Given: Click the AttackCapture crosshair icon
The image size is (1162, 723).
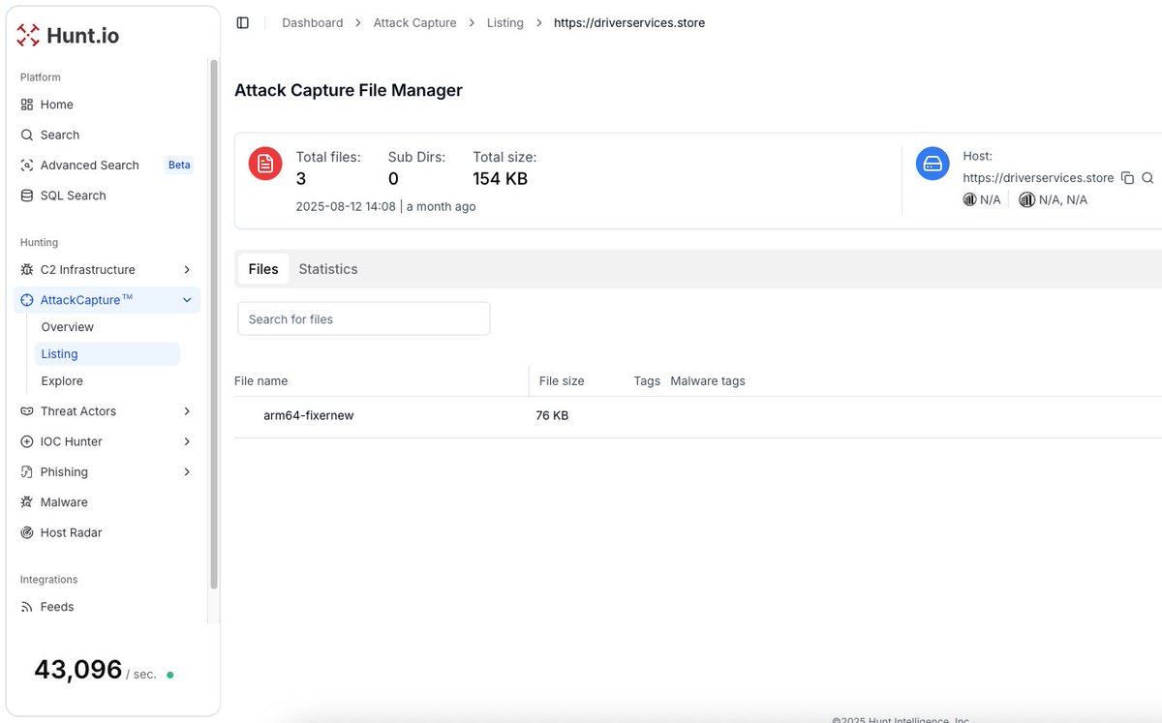Looking at the screenshot, I should coord(27,300).
